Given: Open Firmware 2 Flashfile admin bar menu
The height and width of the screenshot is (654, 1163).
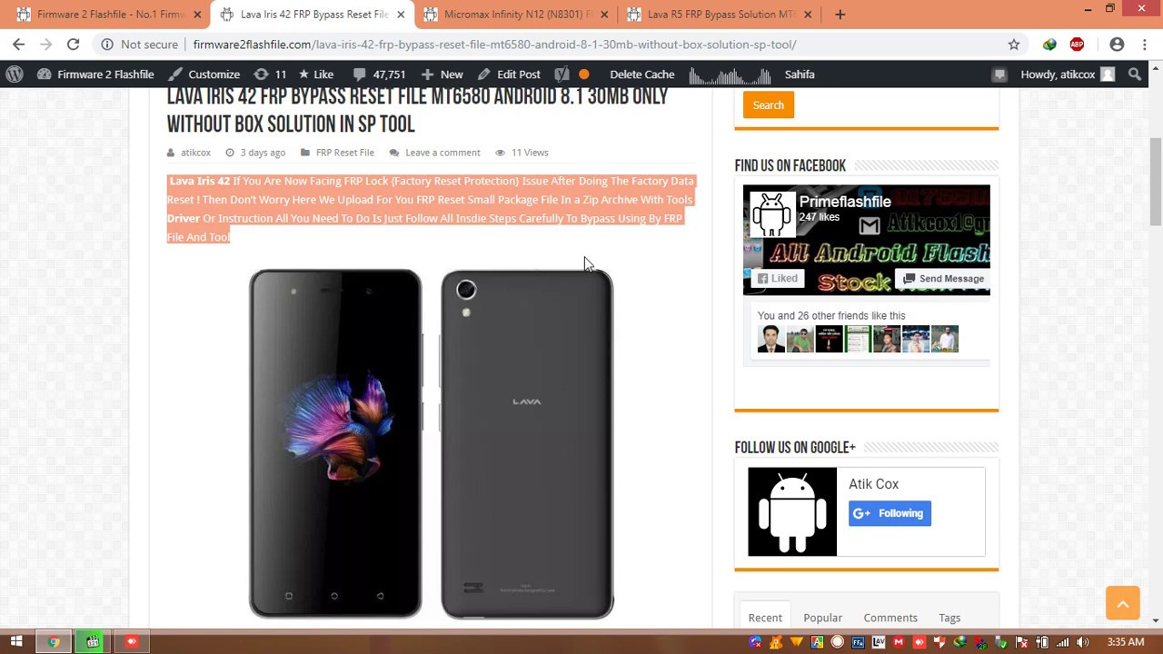Looking at the screenshot, I should pyautogui.click(x=95, y=74).
